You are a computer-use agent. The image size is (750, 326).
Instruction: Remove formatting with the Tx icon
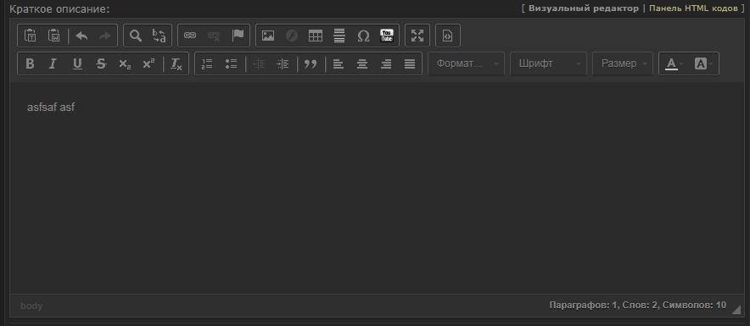coord(176,64)
